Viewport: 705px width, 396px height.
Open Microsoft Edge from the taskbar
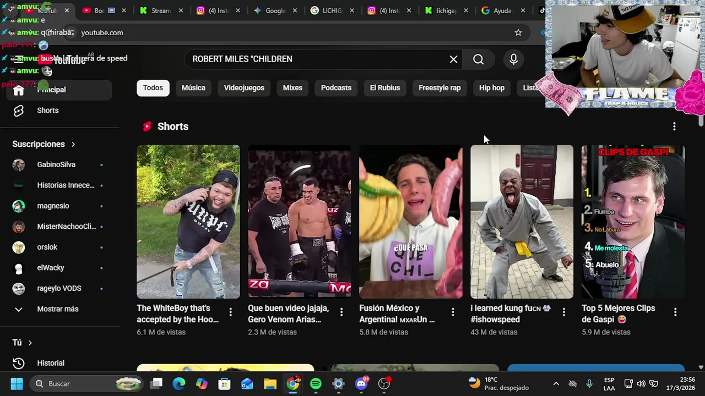pyautogui.click(x=179, y=384)
